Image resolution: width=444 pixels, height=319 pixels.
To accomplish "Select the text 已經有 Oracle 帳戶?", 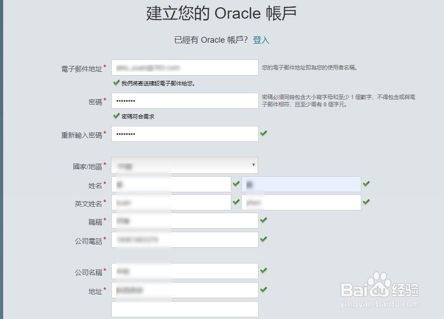I will 211,40.
